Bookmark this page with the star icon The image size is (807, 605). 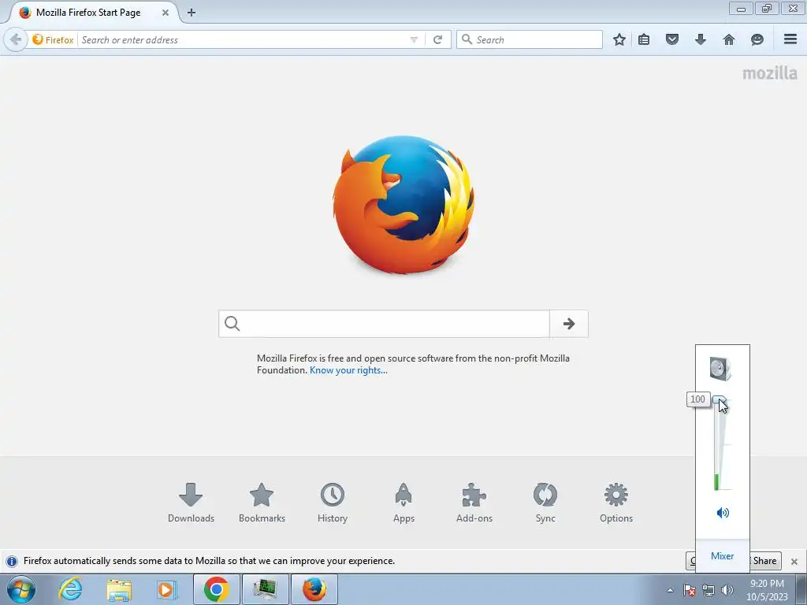tap(619, 39)
